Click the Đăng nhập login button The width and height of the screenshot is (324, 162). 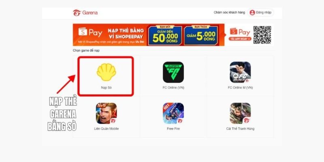tap(261, 13)
